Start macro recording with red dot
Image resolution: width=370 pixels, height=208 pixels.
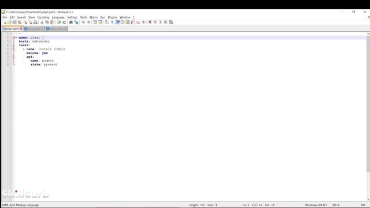coord(150,22)
